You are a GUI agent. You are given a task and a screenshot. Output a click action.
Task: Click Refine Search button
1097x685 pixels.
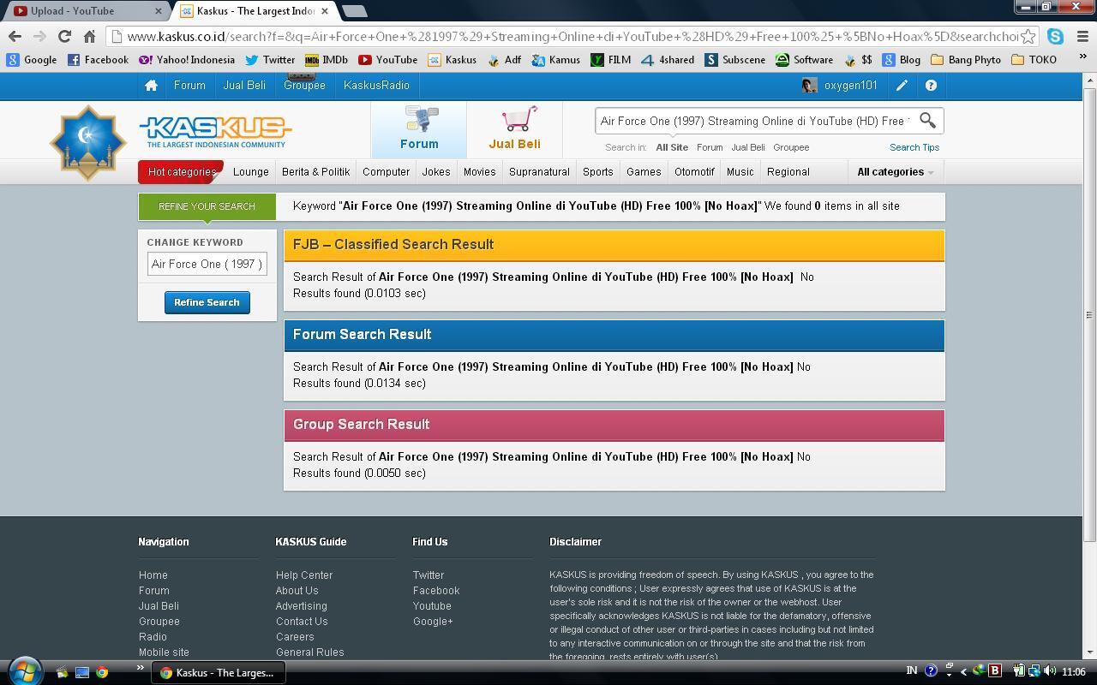coord(207,302)
